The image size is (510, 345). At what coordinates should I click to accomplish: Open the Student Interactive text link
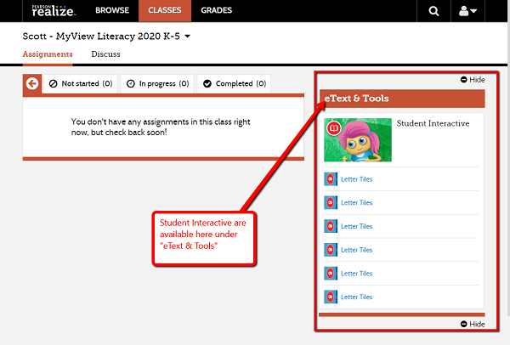[433, 124]
